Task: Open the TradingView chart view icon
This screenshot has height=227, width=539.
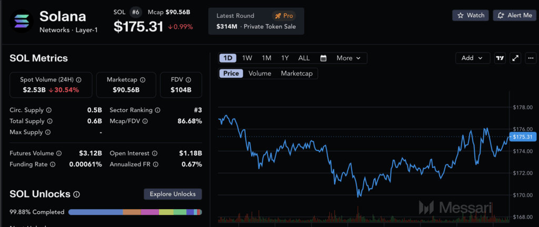Action: click(x=500, y=58)
